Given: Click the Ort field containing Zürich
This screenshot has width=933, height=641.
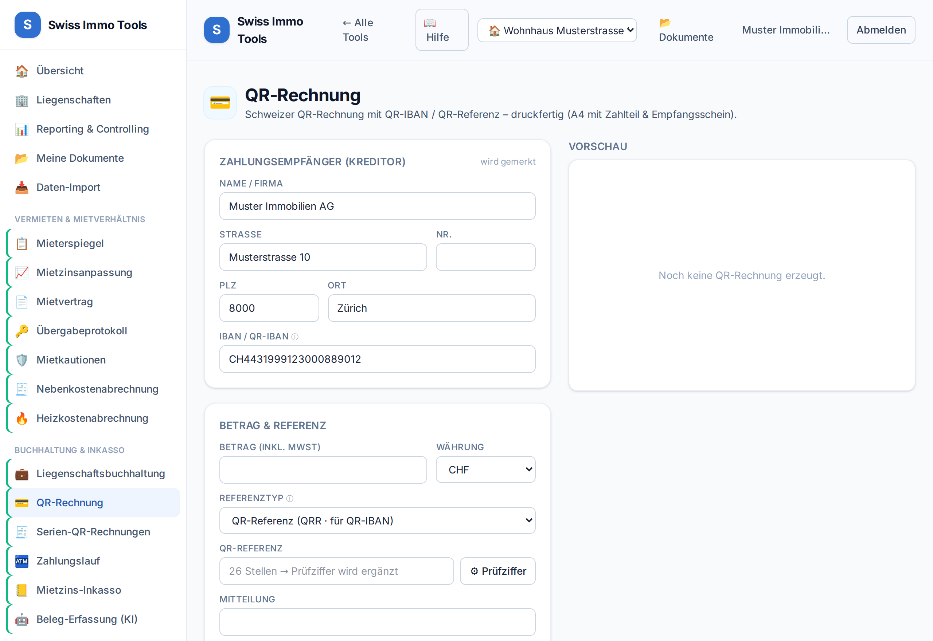Looking at the screenshot, I should [x=432, y=308].
